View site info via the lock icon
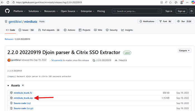This screenshot has height=111, width=195. (14, 2)
